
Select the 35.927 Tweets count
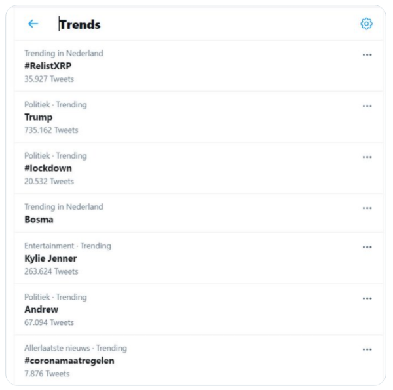click(x=49, y=79)
